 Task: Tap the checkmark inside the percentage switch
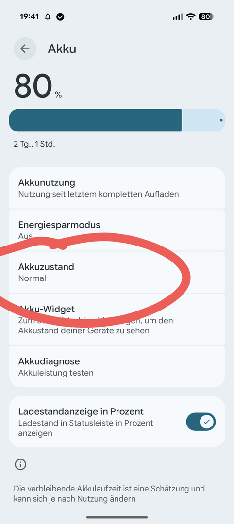point(207,422)
